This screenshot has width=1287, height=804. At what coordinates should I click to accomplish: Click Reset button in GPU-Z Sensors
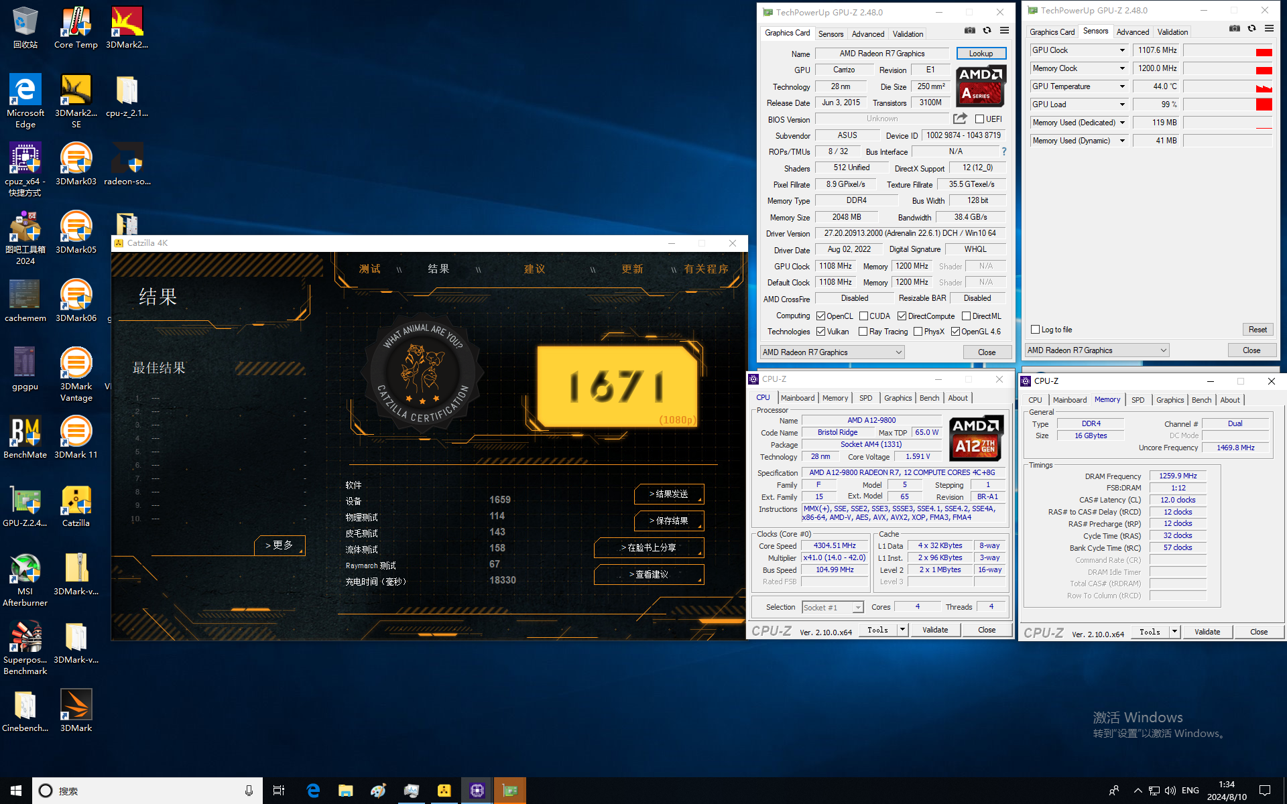pos(1258,330)
